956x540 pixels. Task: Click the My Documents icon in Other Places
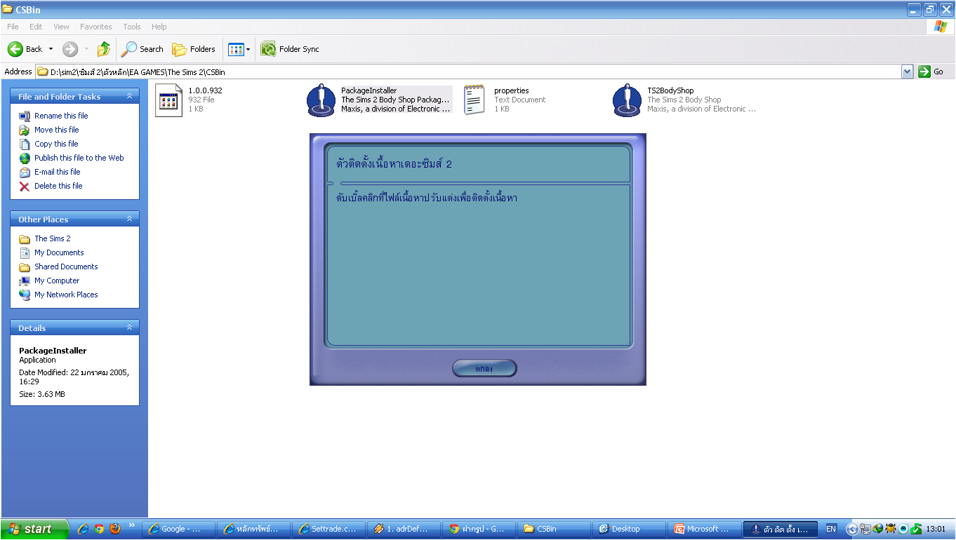coord(25,252)
